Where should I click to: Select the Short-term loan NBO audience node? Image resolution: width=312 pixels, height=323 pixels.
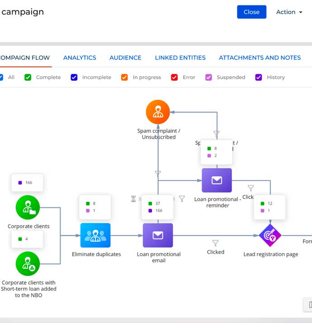click(28, 264)
